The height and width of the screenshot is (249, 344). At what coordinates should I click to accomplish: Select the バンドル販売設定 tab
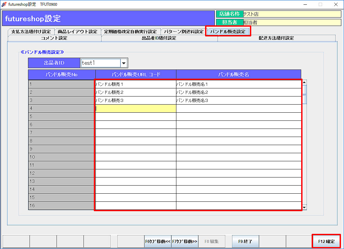point(228,32)
